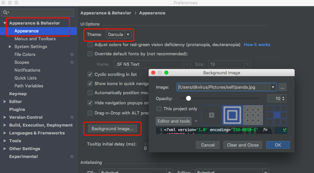Expand the Languages & Frameworks node
Screen dimensions: 314x173
point(5,133)
